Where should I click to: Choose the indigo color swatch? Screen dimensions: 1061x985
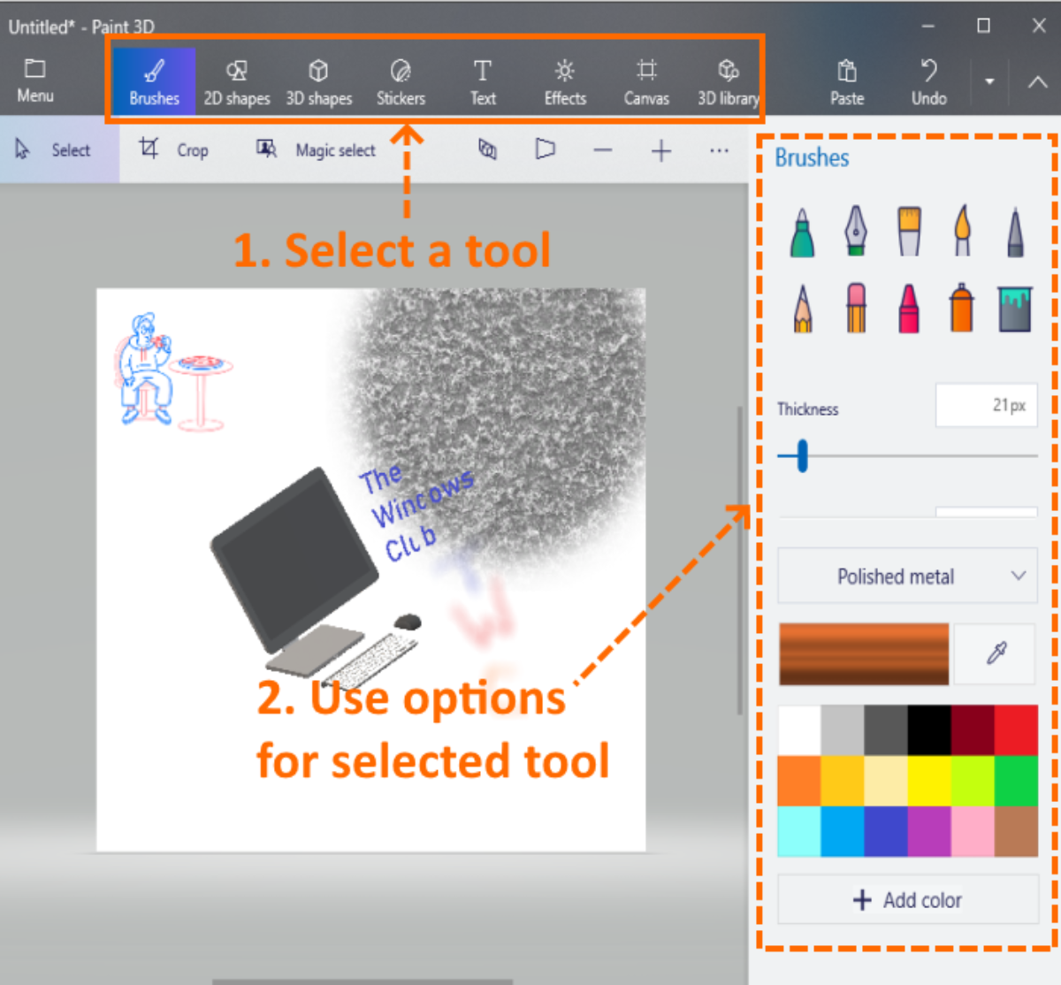coord(886,831)
